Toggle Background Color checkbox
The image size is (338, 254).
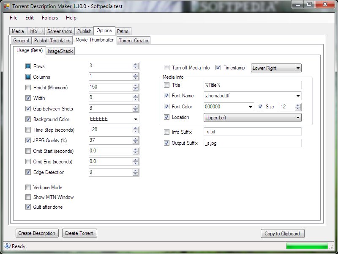click(x=28, y=119)
